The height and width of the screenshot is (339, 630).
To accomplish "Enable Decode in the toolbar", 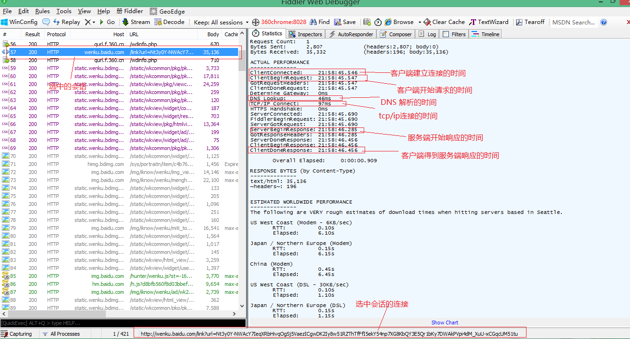I will pos(169,22).
